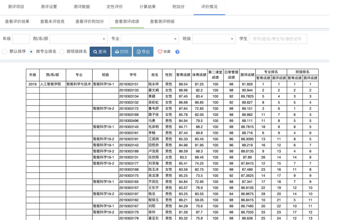The height and width of the screenshot is (220, 339).
Task: Open the 班级 dropdown selector
Action: [214, 39]
